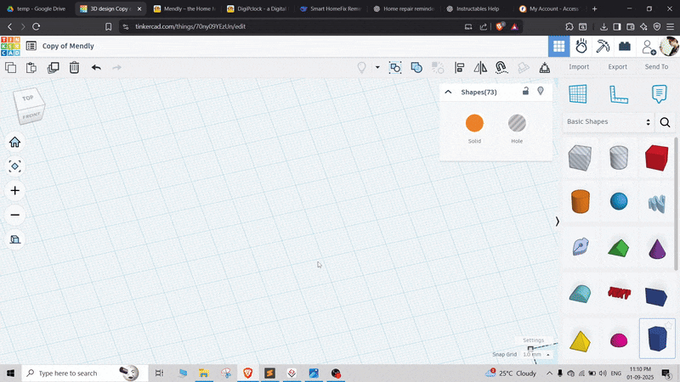Open the Snap Grid size dropdown
The height and width of the screenshot is (382, 680).
[537, 354]
